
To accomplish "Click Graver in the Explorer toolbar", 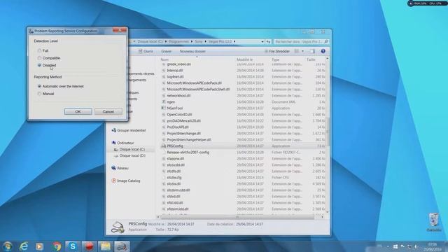I will pos(167,51).
